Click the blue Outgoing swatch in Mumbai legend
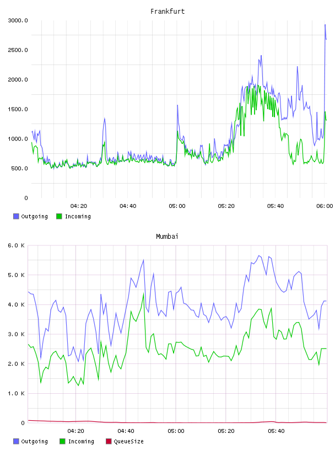Screen dimensions: 335x450 (x=16, y=441)
